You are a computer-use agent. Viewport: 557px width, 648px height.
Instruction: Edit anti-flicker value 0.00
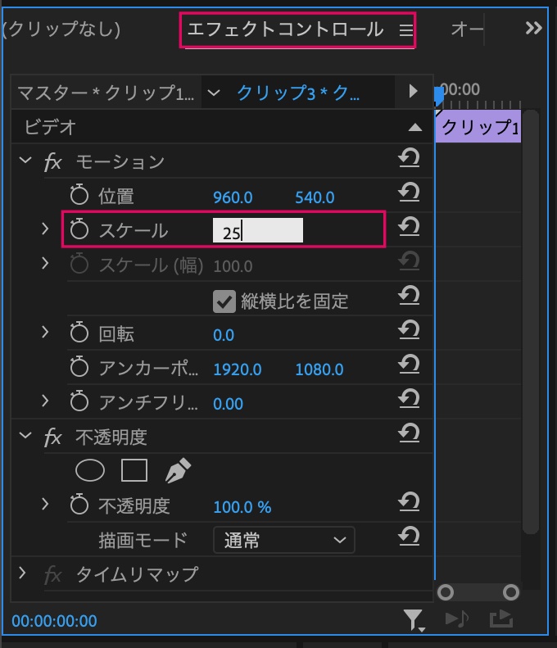pos(228,404)
